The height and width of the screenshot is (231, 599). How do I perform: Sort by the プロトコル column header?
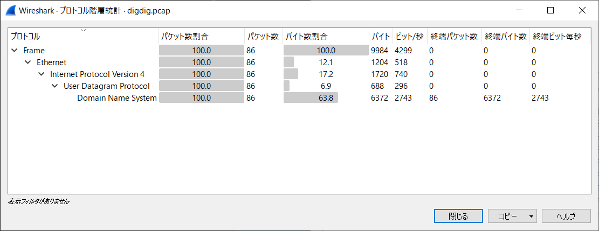(83, 37)
